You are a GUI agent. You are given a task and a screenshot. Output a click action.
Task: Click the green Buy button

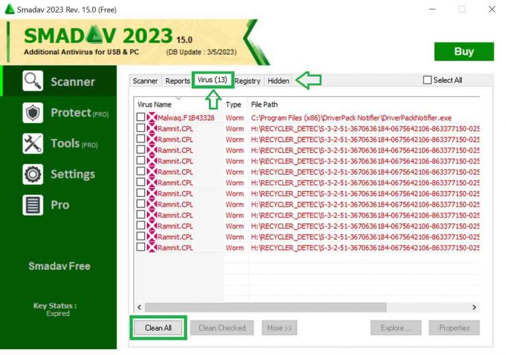tap(464, 51)
